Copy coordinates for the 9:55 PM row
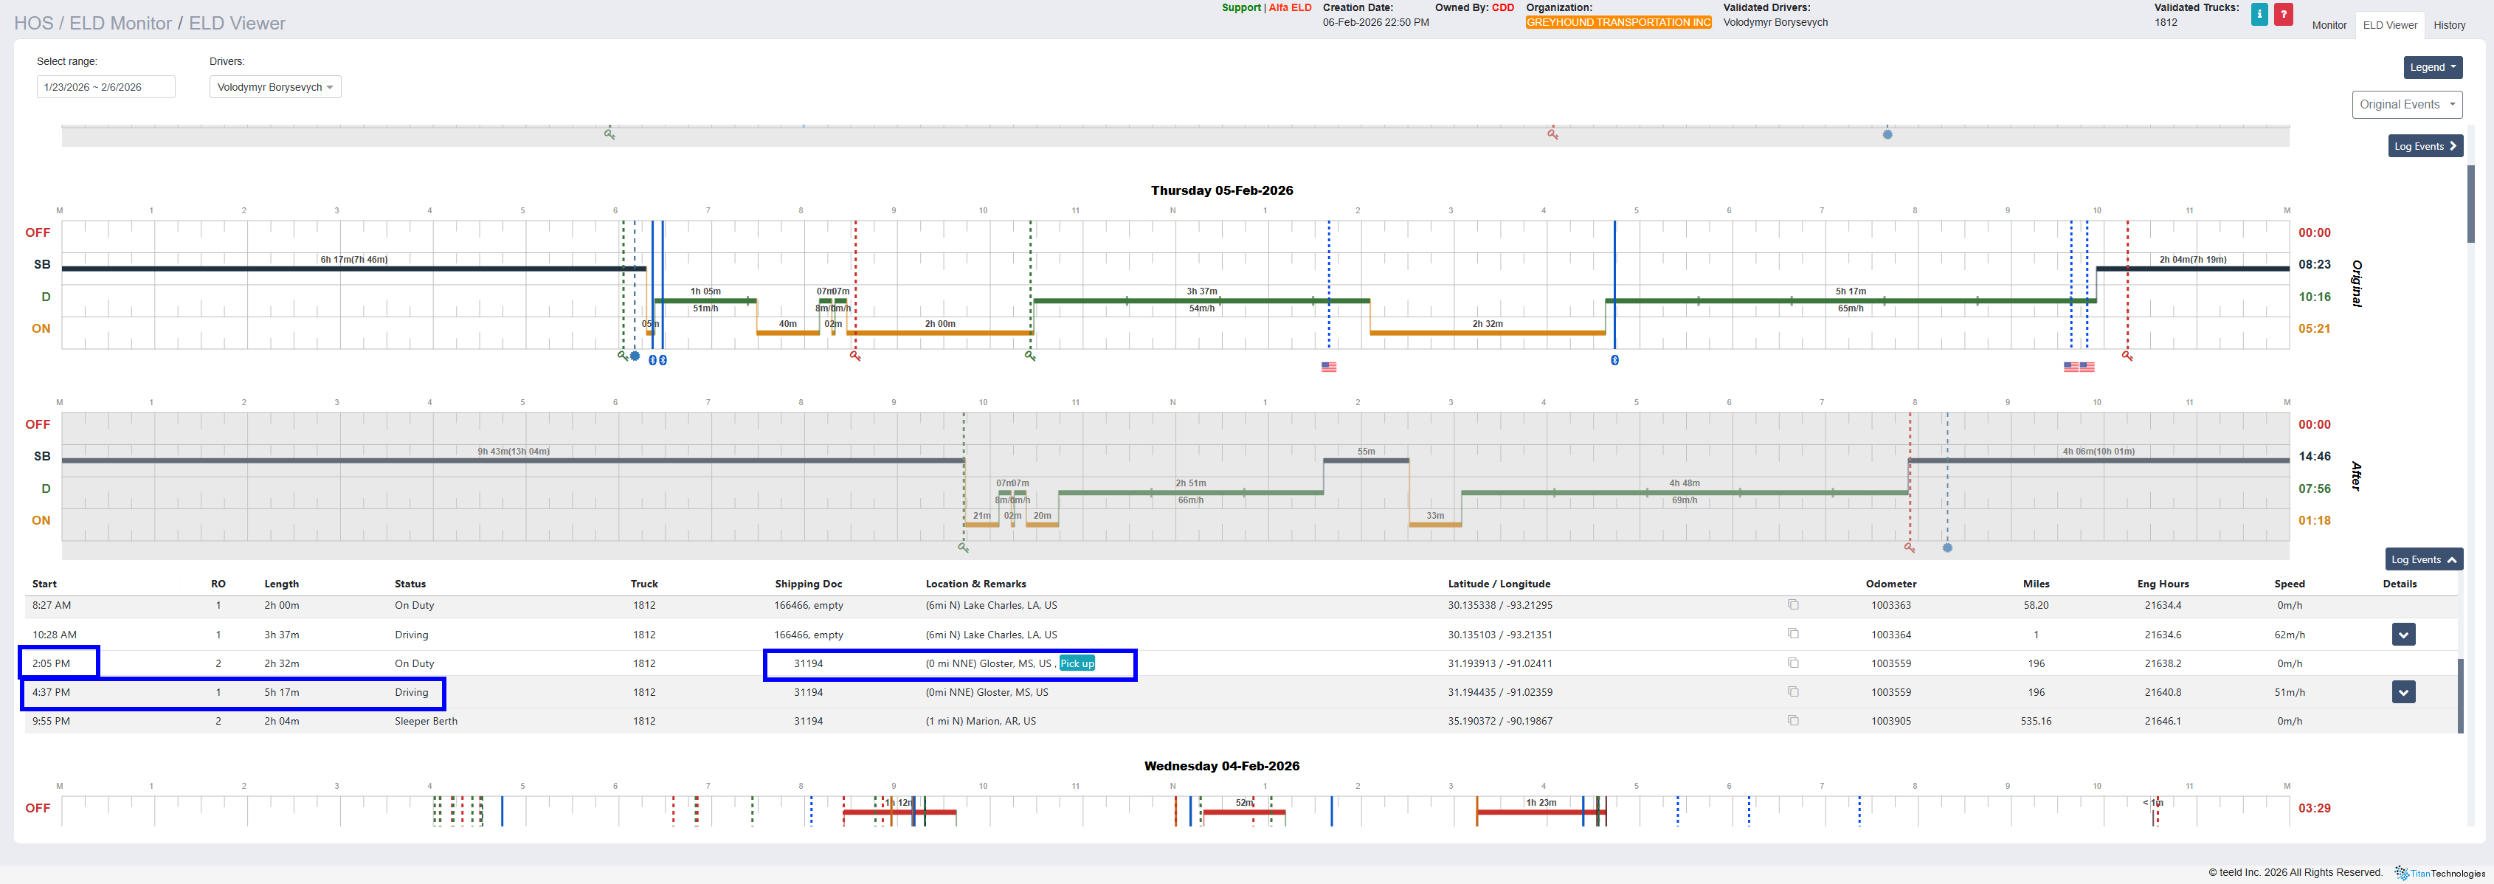2494x884 pixels. coord(1793,720)
